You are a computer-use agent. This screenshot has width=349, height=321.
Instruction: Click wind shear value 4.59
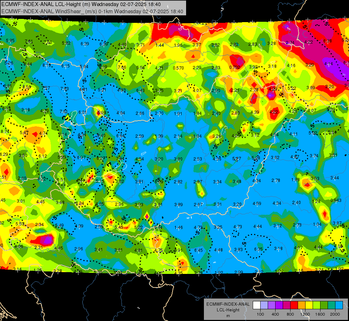257,203
